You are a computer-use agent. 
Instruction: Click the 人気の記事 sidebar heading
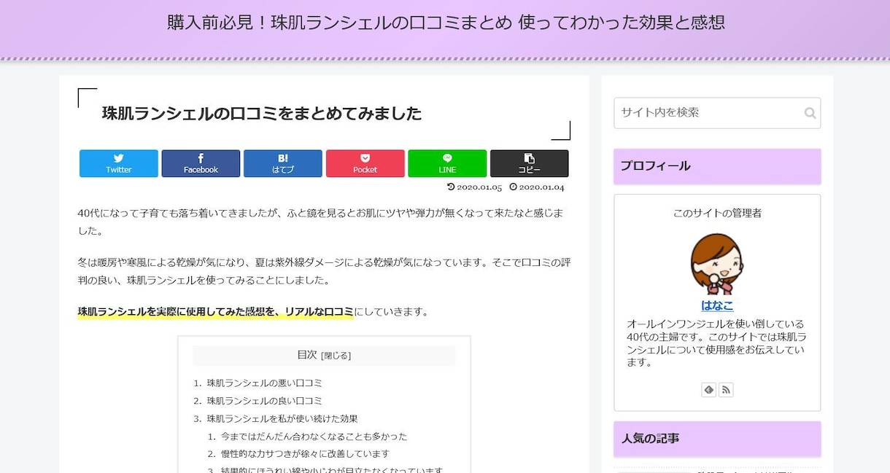coord(717,439)
